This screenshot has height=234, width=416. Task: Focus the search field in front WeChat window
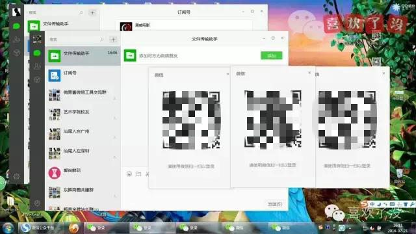pos(77,40)
